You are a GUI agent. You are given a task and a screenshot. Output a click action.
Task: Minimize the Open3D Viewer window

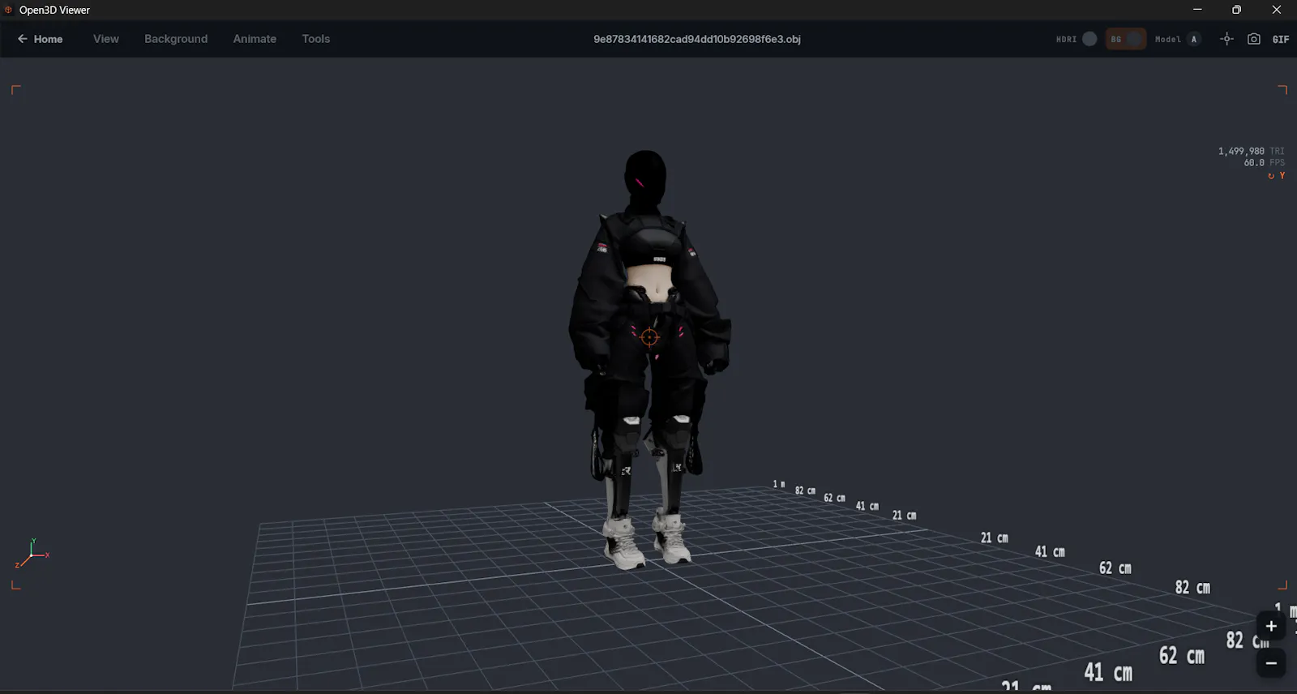pos(1197,10)
